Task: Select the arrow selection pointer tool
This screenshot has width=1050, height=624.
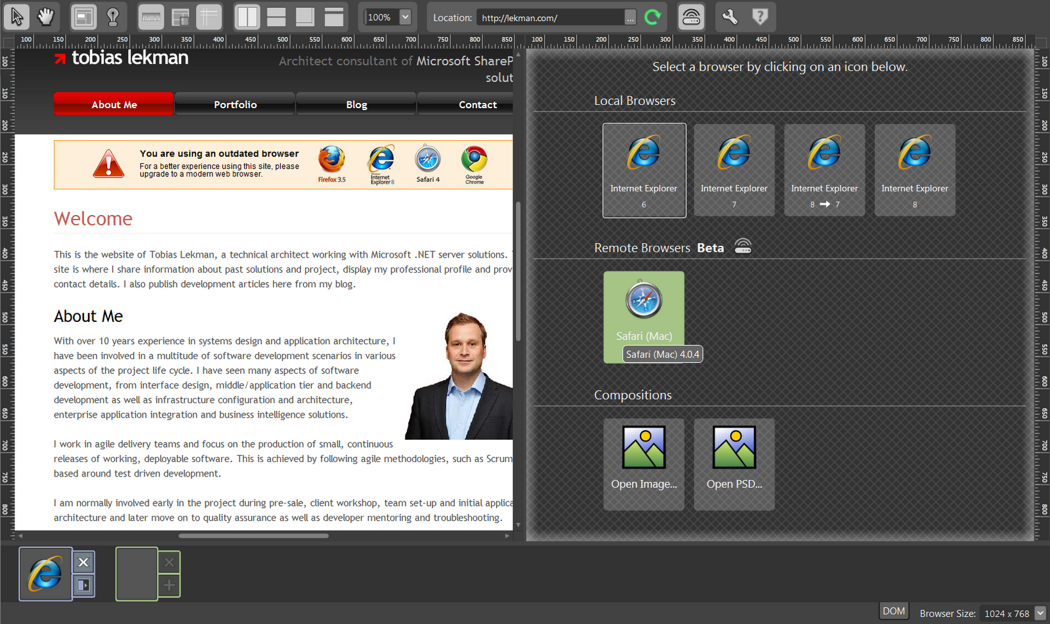Action: (17, 17)
